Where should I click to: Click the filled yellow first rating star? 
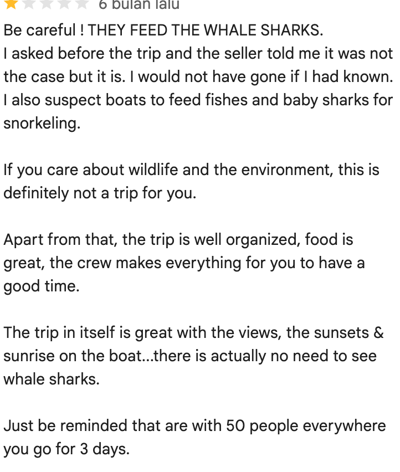pyautogui.click(x=11, y=4)
